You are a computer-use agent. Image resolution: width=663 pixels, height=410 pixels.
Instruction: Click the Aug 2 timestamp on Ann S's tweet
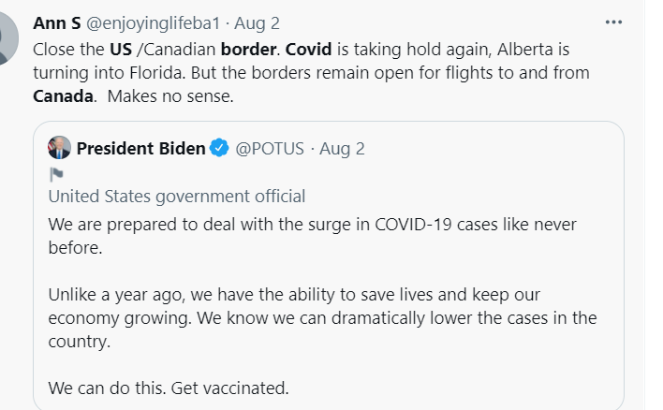(x=257, y=22)
